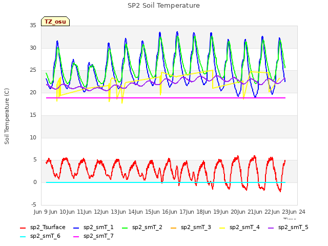Click the Jun 24 x-axis tick label
The image size is (328, 246).
(296, 212)
